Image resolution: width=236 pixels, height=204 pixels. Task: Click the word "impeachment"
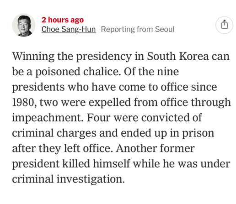click(48, 118)
